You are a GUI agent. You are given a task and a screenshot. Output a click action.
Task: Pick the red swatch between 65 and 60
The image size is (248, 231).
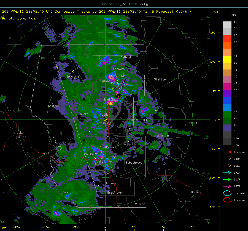click(x=227, y=39)
